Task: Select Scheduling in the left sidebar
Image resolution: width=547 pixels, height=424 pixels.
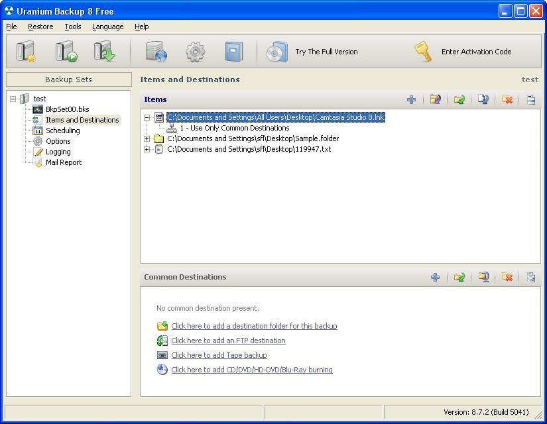Action: point(62,131)
